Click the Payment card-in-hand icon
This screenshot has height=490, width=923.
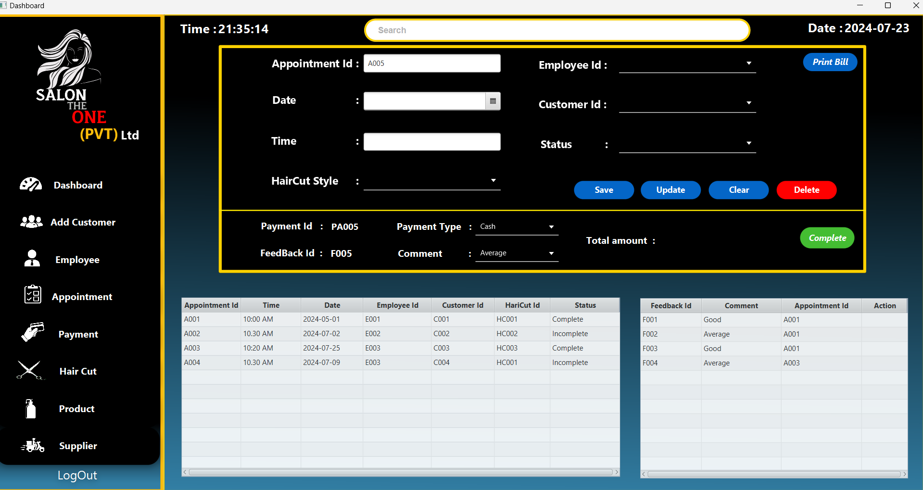click(32, 332)
